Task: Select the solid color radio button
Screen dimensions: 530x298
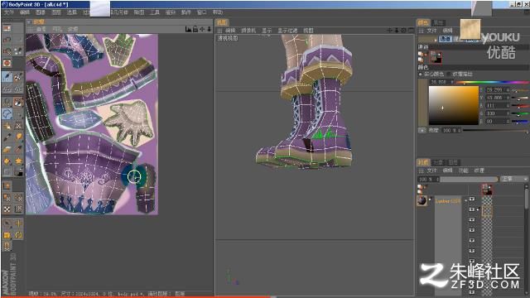Action: [421, 74]
